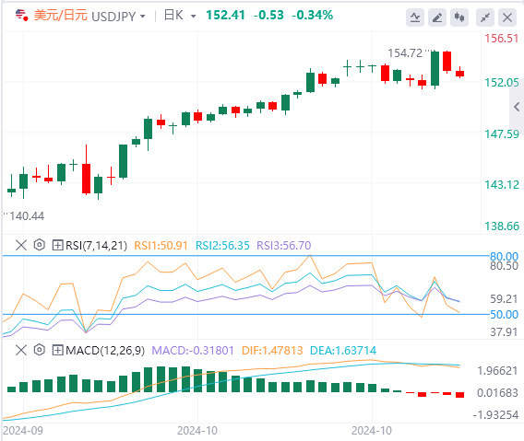Open the indicator line chart tool
Image resolution: width=524 pixels, height=441 pixels.
tap(415, 17)
